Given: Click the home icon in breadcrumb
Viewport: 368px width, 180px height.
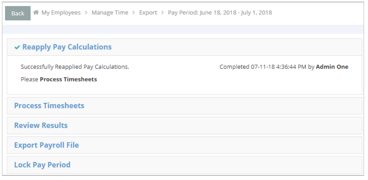Looking at the screenshot, I should [36, 12].
